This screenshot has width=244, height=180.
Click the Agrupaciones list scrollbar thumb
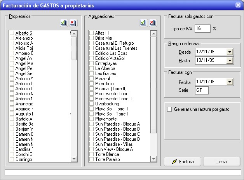154,85
